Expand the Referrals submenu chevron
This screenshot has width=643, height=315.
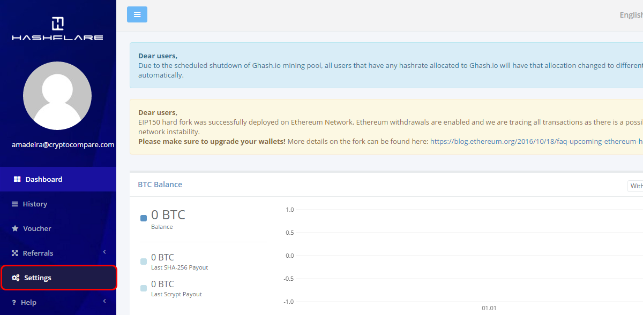coord(104,252)
